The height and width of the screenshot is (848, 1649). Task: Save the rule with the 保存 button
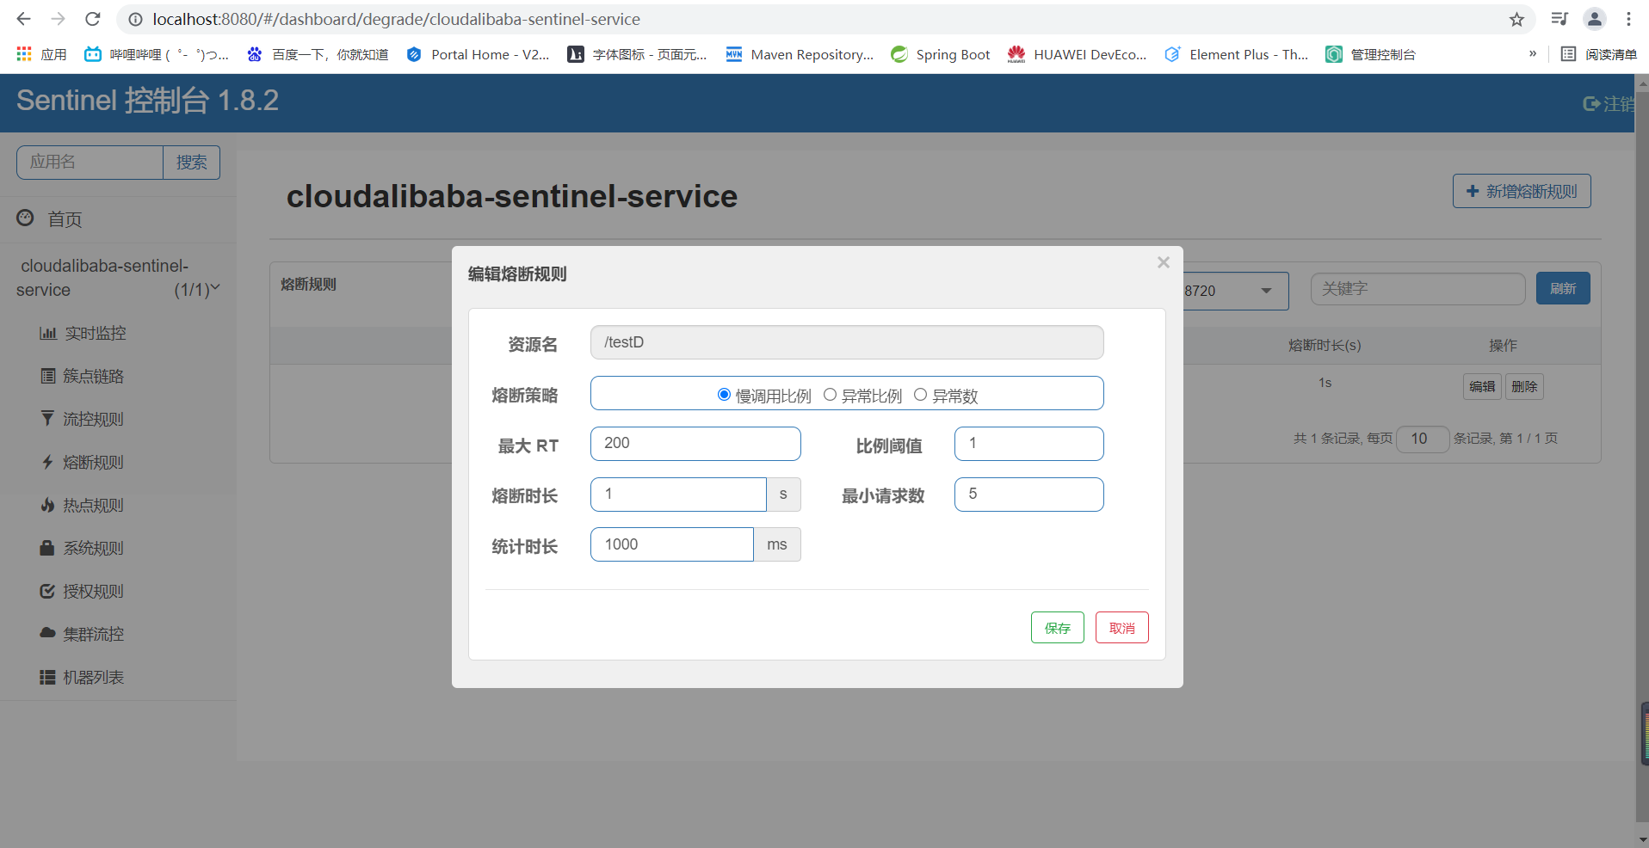pos(1057,627)
